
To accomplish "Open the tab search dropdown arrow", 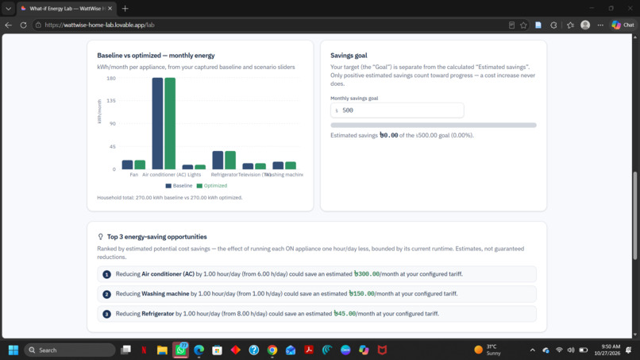I will coord(8,8).
